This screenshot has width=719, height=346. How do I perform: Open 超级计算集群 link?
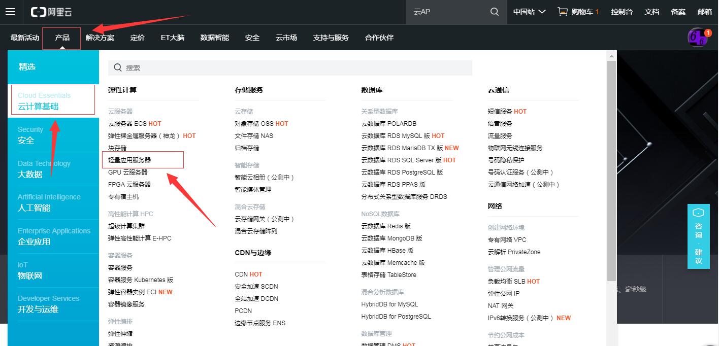tap(126, 226)
